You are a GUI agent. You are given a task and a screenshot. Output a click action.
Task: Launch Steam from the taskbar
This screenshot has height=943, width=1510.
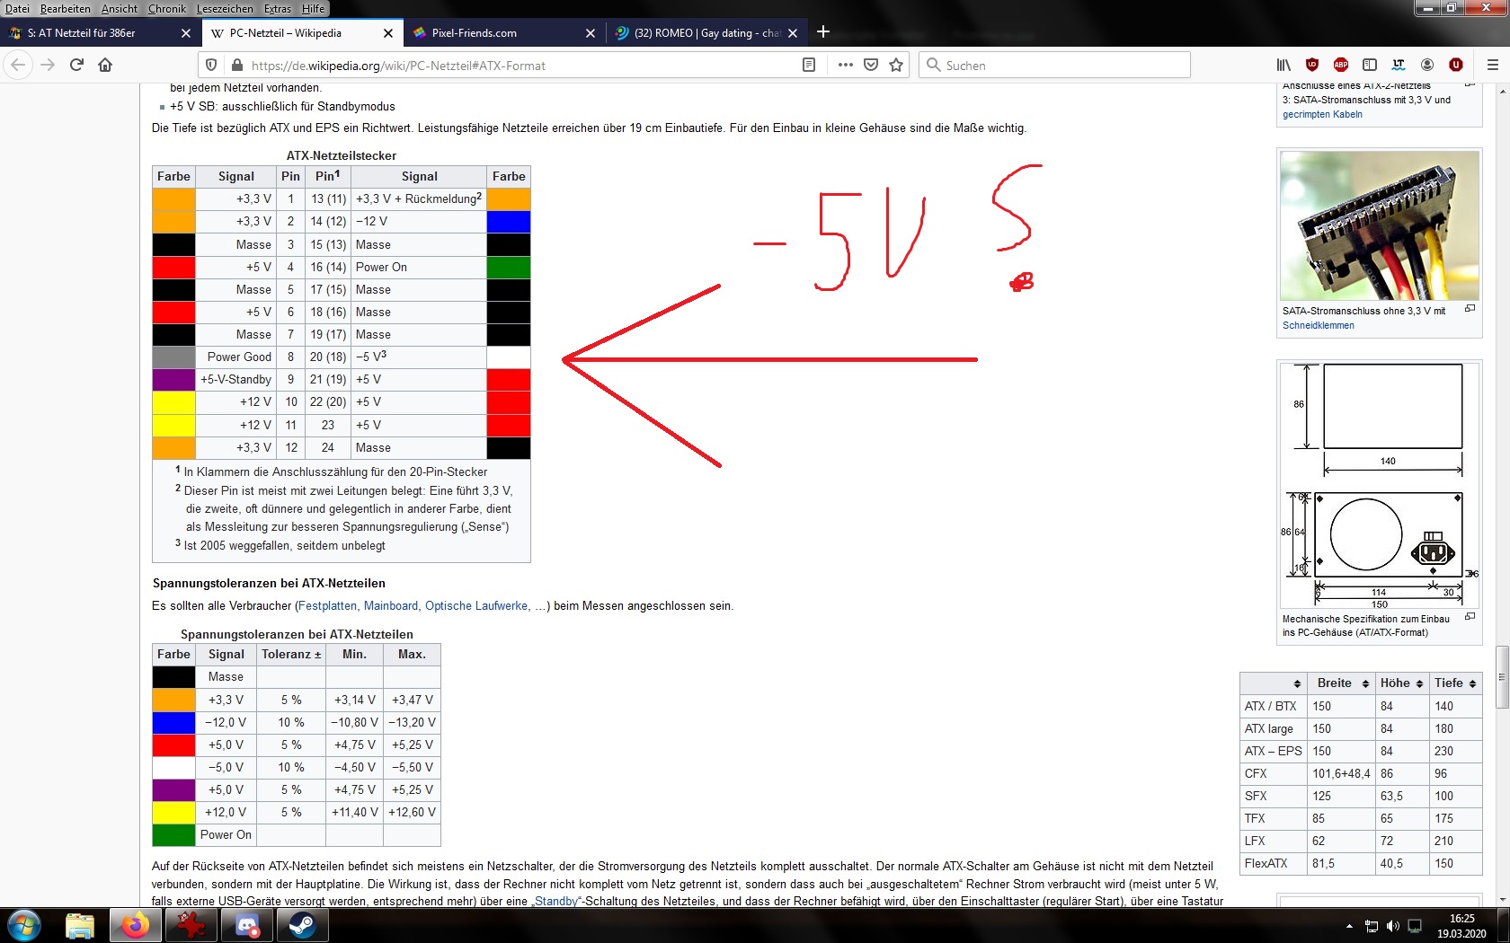point(302,925)
